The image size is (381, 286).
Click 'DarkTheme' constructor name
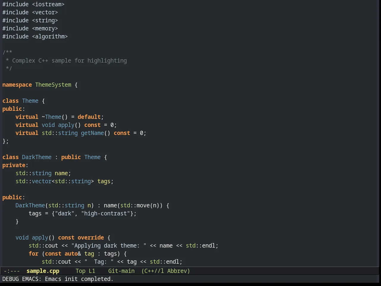click(x=30, y=206)
